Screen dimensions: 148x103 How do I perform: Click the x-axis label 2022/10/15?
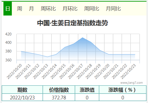[58, 71]
